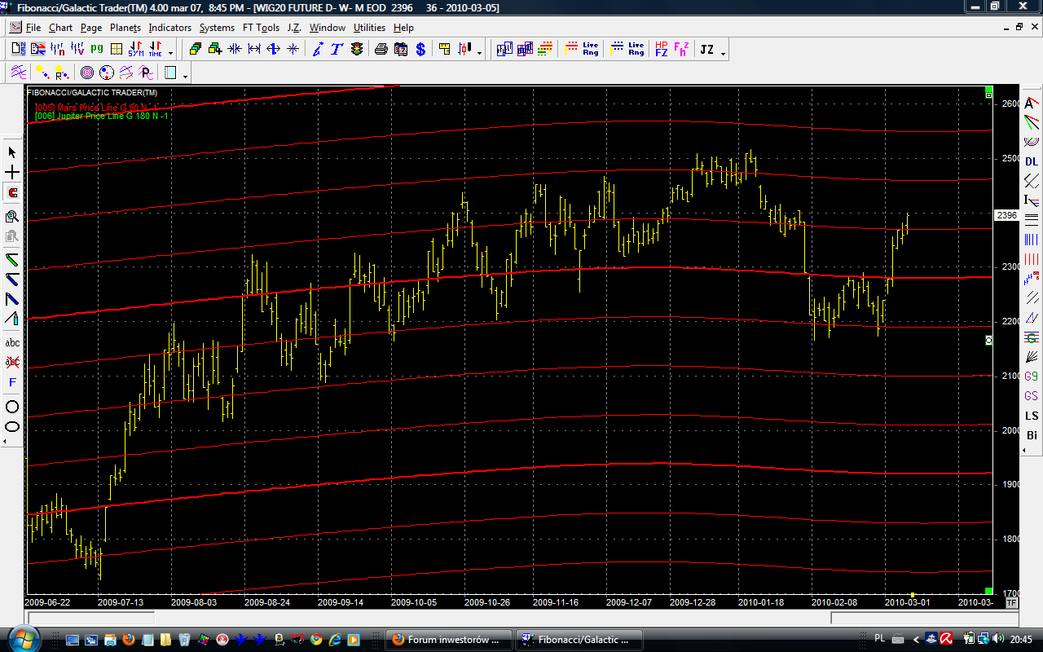The image size is (1043, 652).
Task: Select the crosshair cursor tool
Action: click(x=12, y=173)
